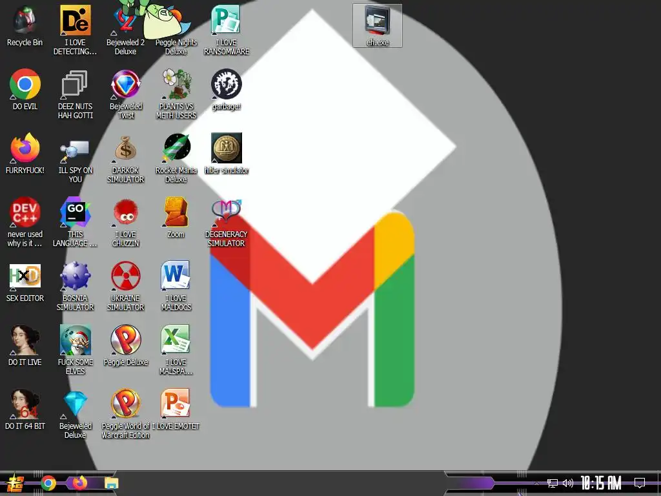Launch the Firefox desktop shortcut
The width and height of the screenshot is (661, 496).
(25, 154)
